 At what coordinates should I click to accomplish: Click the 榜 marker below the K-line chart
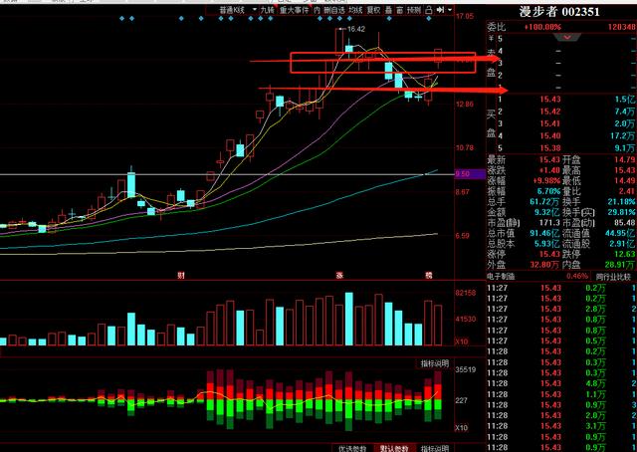click(x=429, y=276)
